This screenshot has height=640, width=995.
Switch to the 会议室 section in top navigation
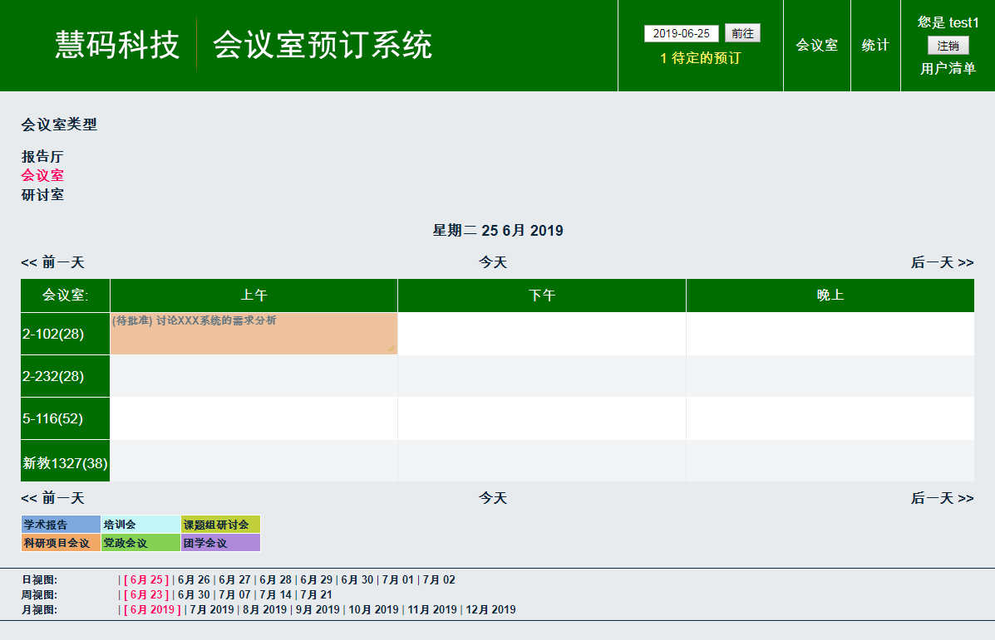point(816,46)
